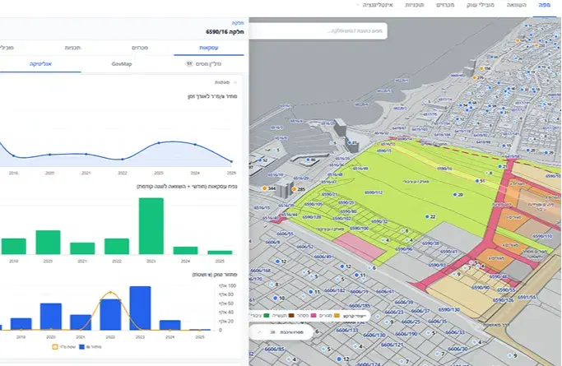This screenshot has width=562, height=366.
Task: Click the tallest blue 2023 turnover bar
Action: pyautogui.click(x=140, y=308)
